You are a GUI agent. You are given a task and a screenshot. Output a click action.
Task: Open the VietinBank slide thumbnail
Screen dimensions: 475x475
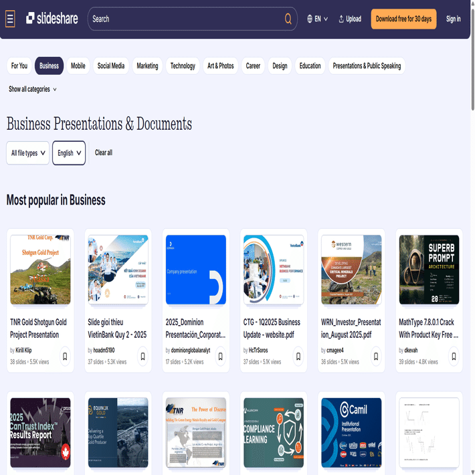point(118,270)
